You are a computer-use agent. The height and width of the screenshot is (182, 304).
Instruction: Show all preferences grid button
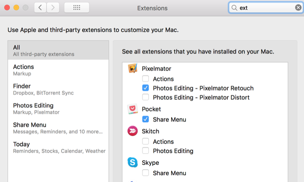coord(77,8)
